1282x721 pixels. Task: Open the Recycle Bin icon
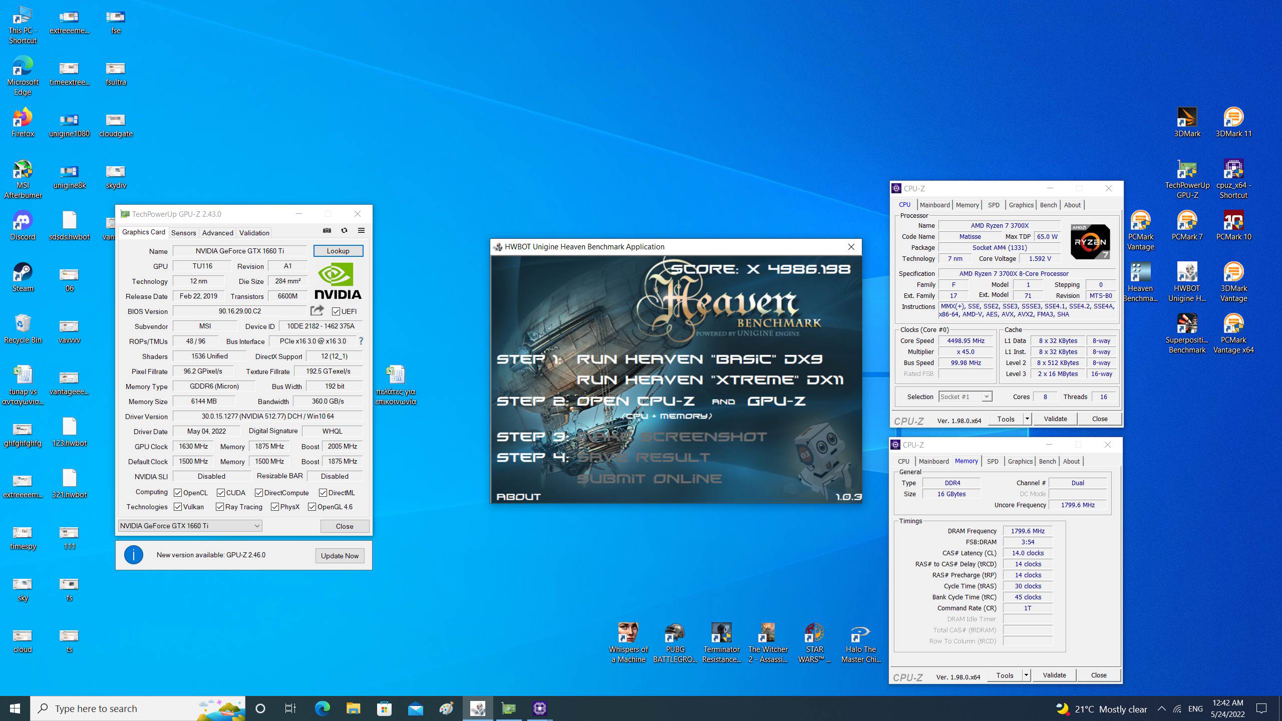(23, 329)
